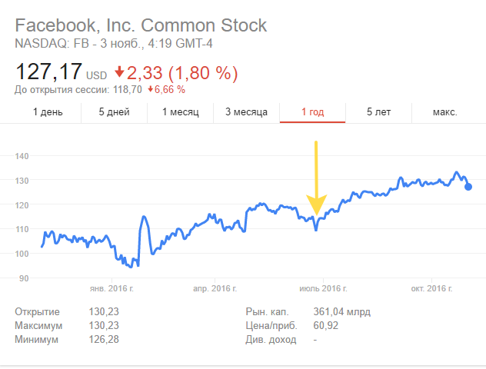Image resolution: width=486 pixels, height=369 pixels.
Task: Switch chart to "5 лет"
Action: 379,112
